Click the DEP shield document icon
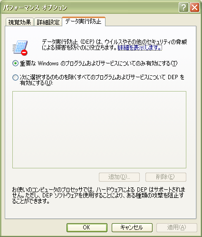Image resolution: width=202 pixels, height=237 pixels. (x=20, y=48)
